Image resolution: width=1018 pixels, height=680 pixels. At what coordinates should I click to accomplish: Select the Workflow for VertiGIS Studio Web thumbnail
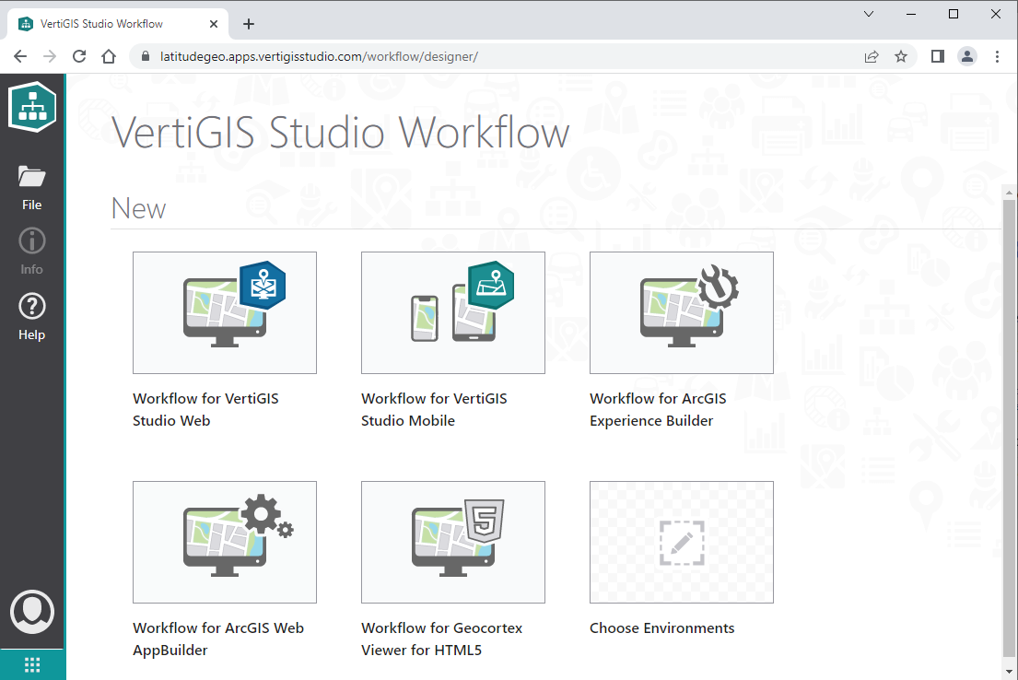click(225, 312)
